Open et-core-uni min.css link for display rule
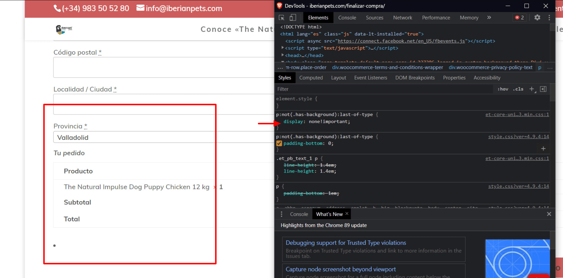 click(517, 114)
